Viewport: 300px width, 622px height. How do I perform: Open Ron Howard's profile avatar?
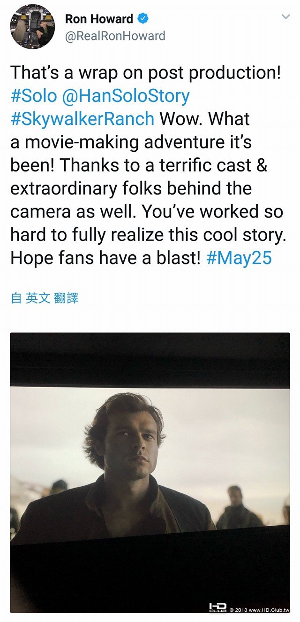pyautogui.click(x=32, y=26)
